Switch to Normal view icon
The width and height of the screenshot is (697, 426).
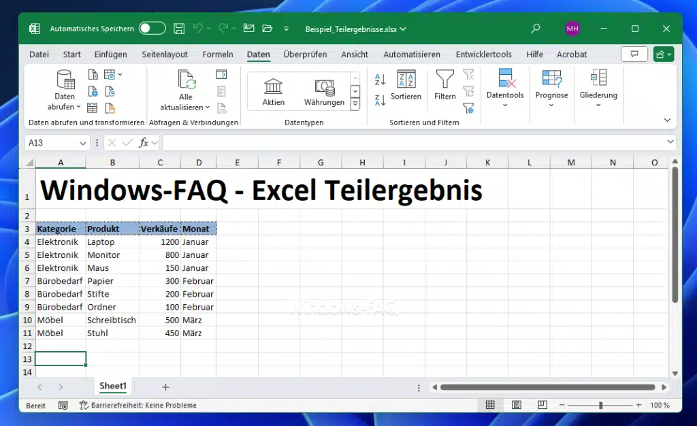click(x=490, y=405)
